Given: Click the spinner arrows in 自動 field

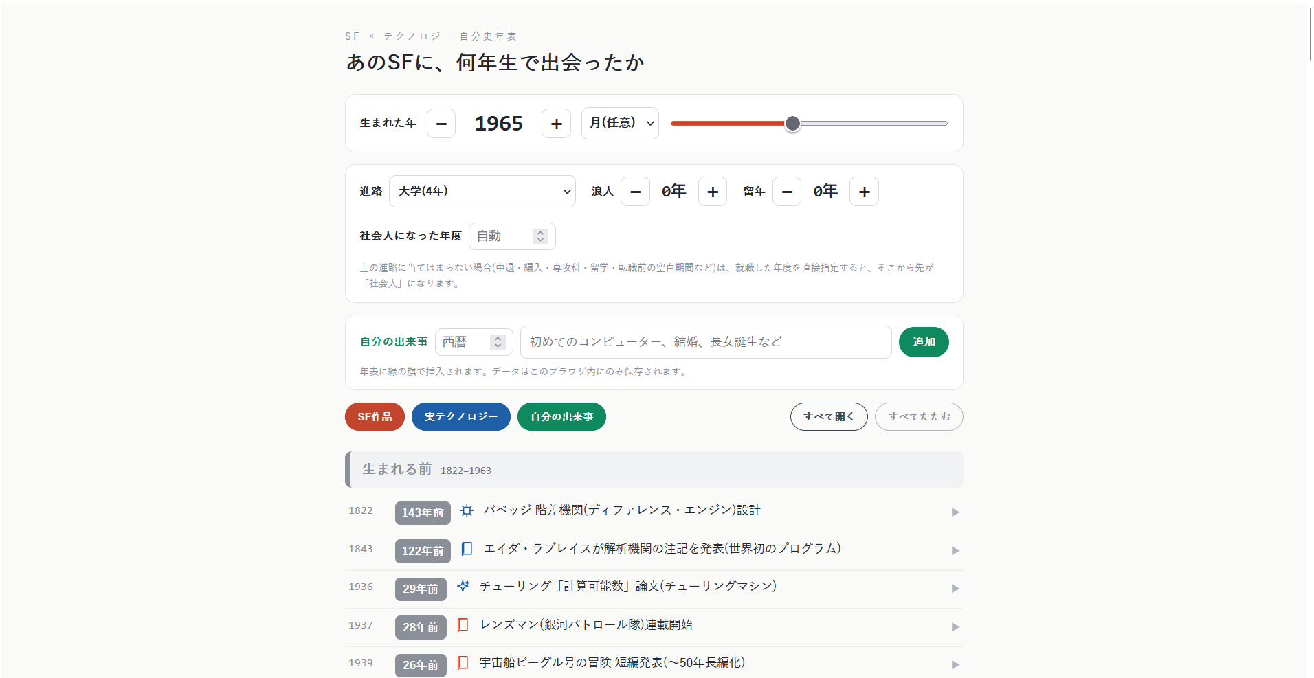Looking at the screenshot, I should point(541,236).
